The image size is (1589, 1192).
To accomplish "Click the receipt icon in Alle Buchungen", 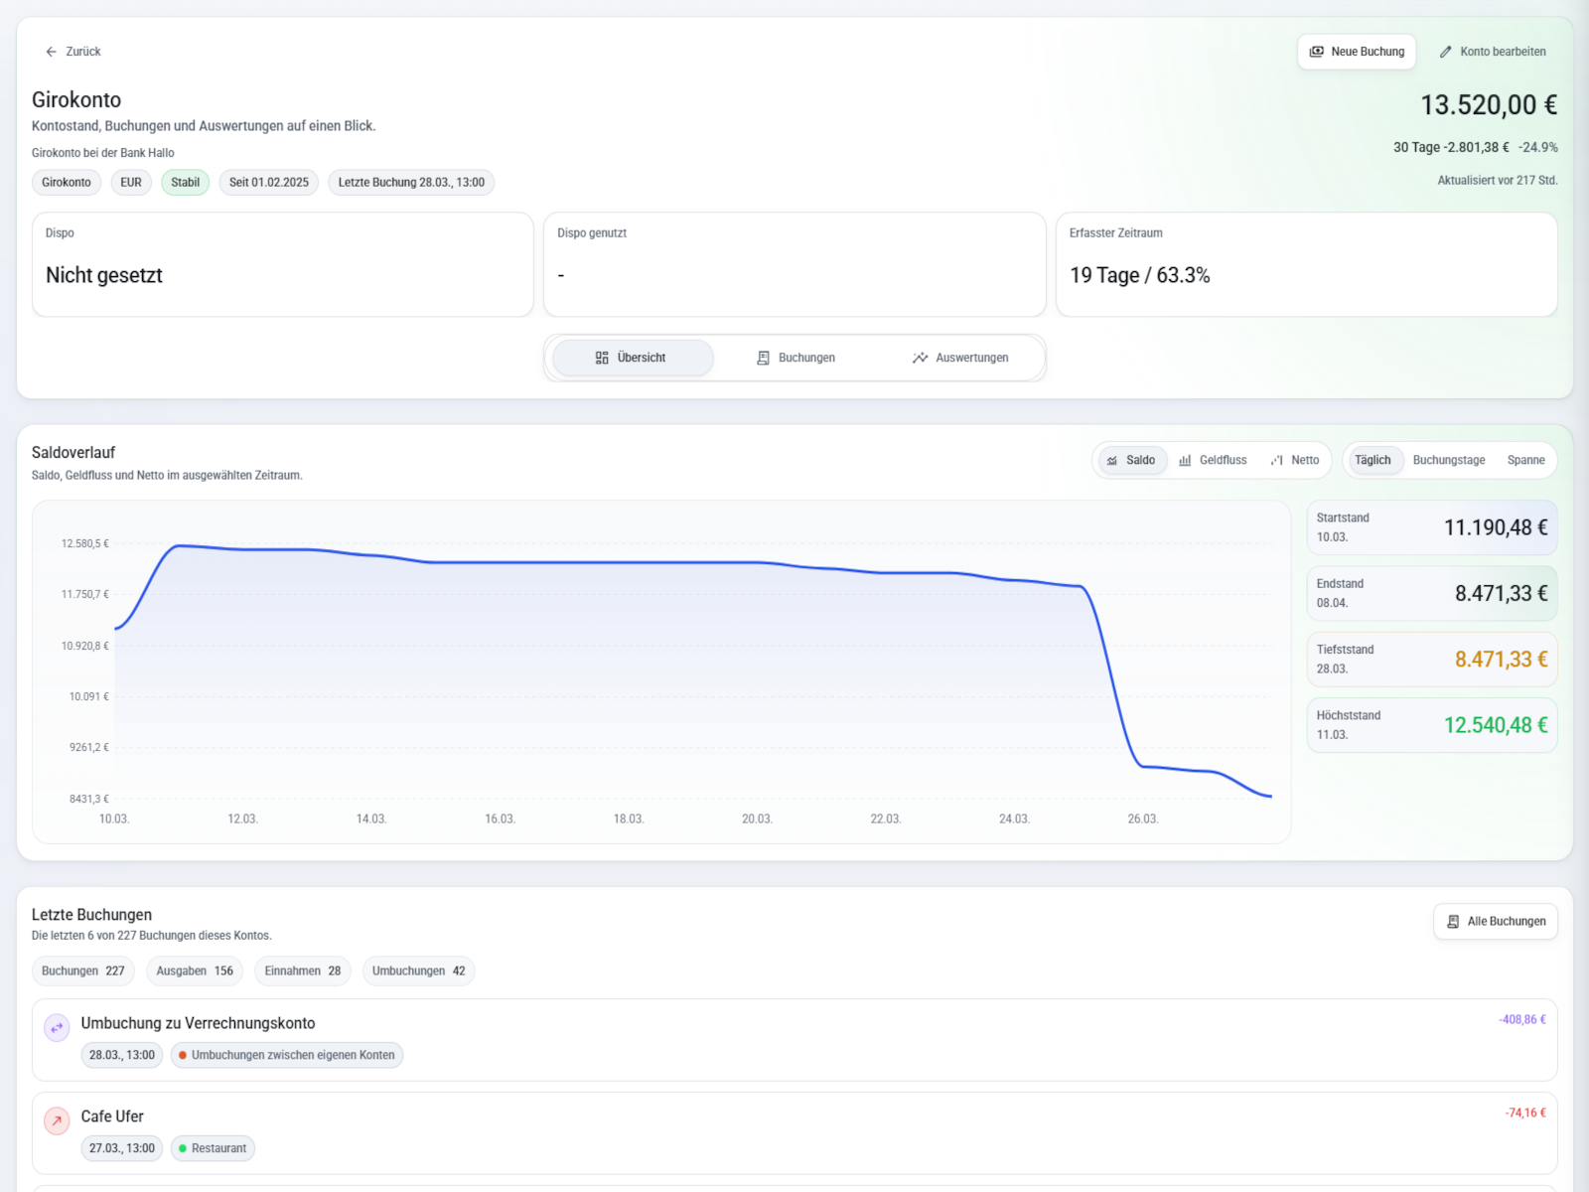I will (1453, 922).
